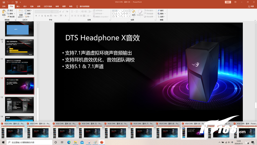Select slide 13 thumbnail in the slide panel
The width and height of the screenshot is (257, 145).
(x=19, y=105)
